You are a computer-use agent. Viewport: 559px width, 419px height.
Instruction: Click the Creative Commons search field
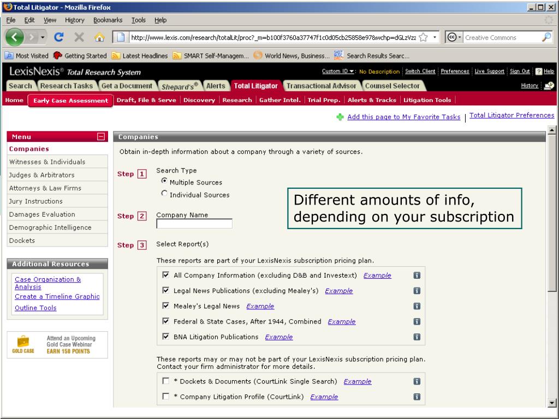502,38
